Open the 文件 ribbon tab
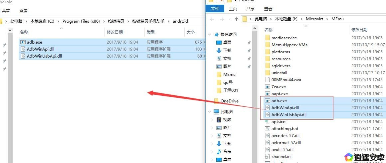 pos(215,9)
